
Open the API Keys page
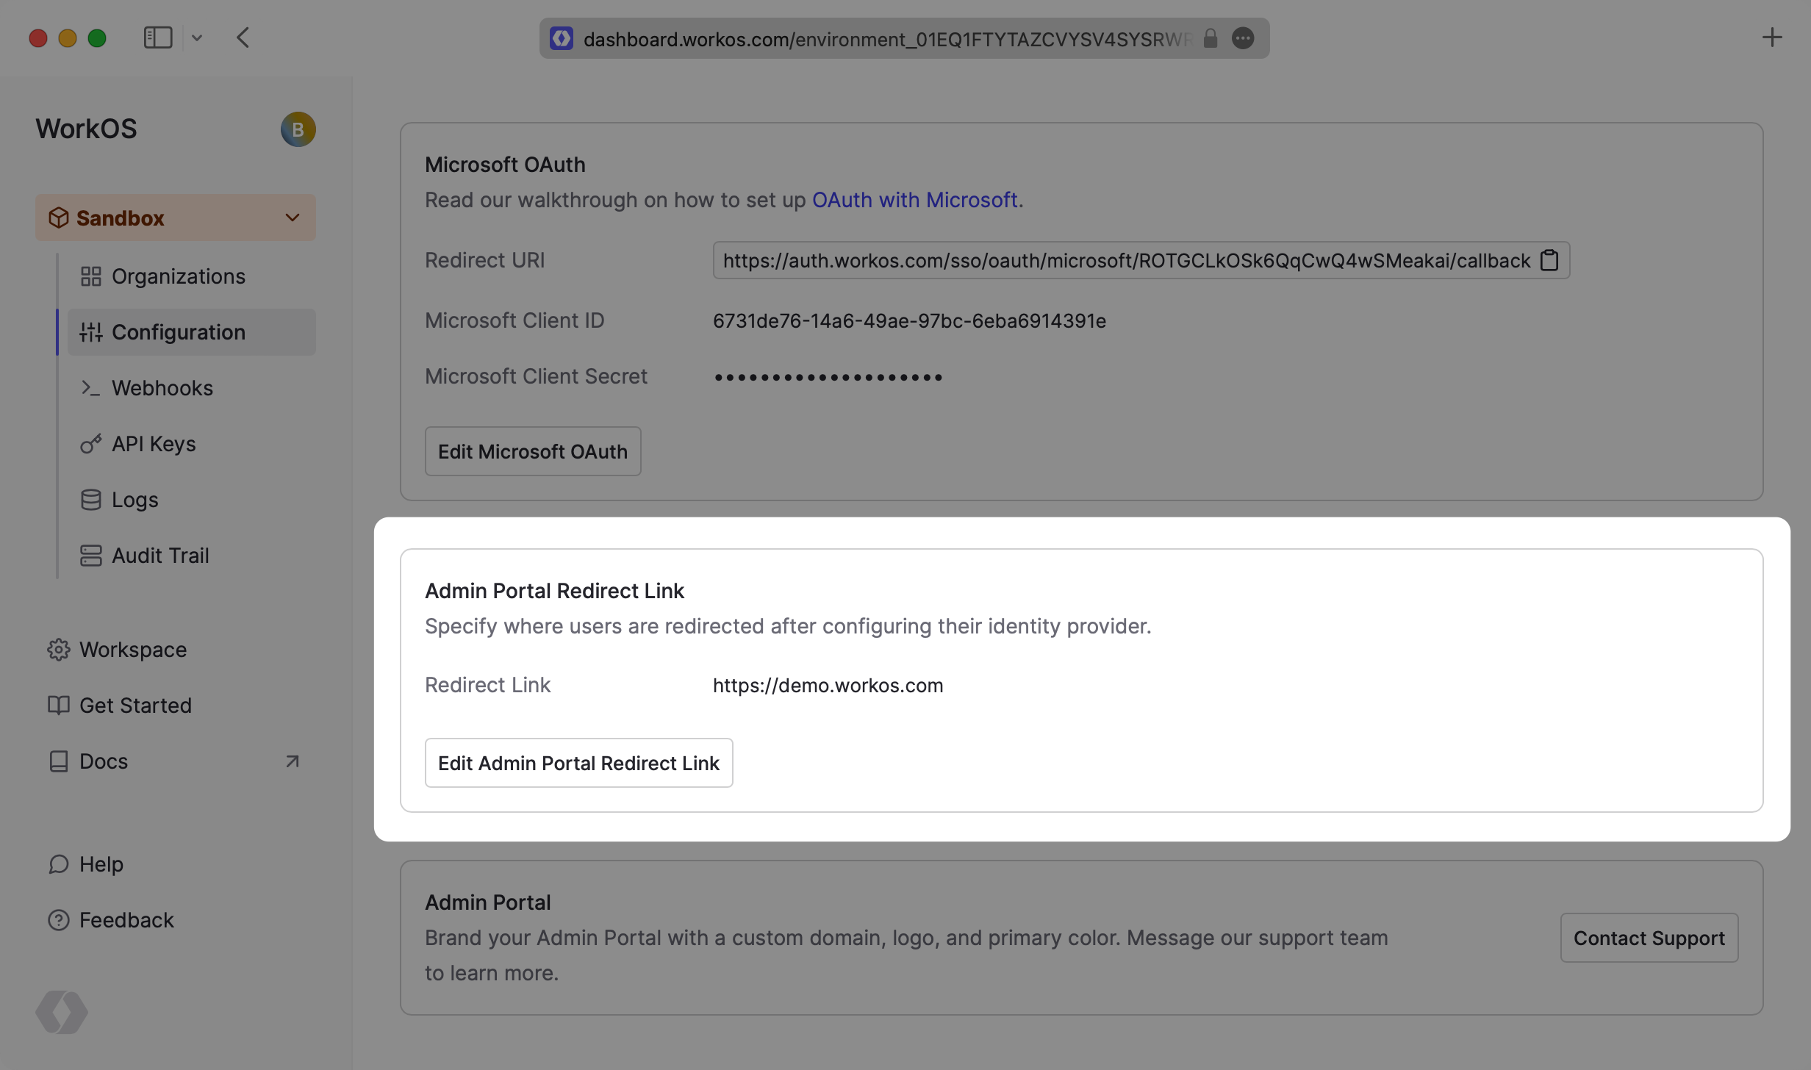[x=153, y=444]
